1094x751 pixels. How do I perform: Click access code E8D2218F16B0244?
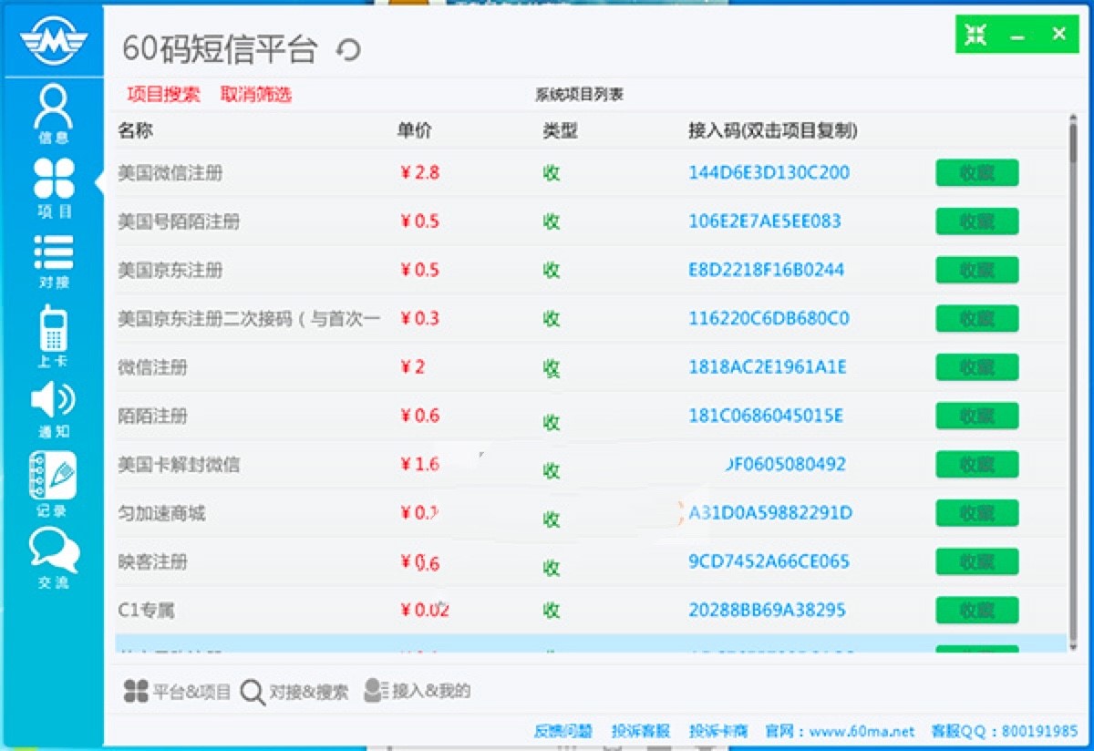tap(767, 270)
